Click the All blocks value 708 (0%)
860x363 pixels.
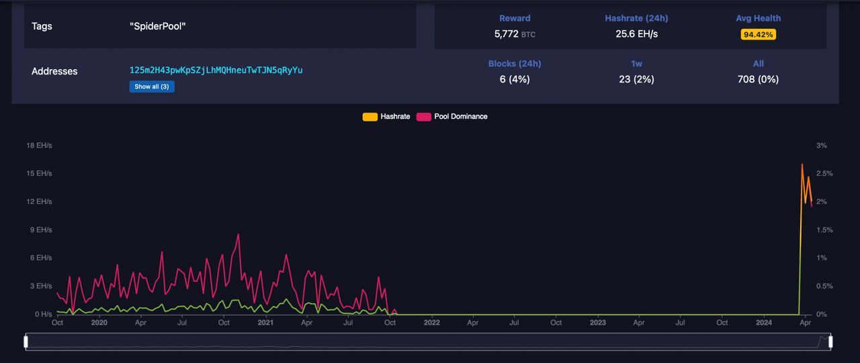tap(758, 79)
